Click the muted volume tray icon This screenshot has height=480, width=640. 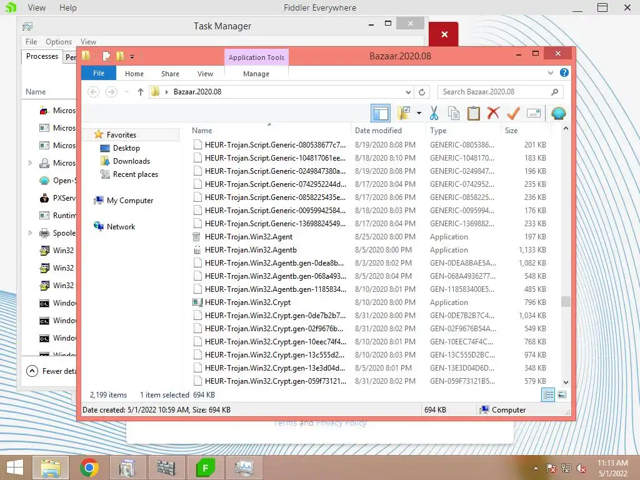coord(581,468)
